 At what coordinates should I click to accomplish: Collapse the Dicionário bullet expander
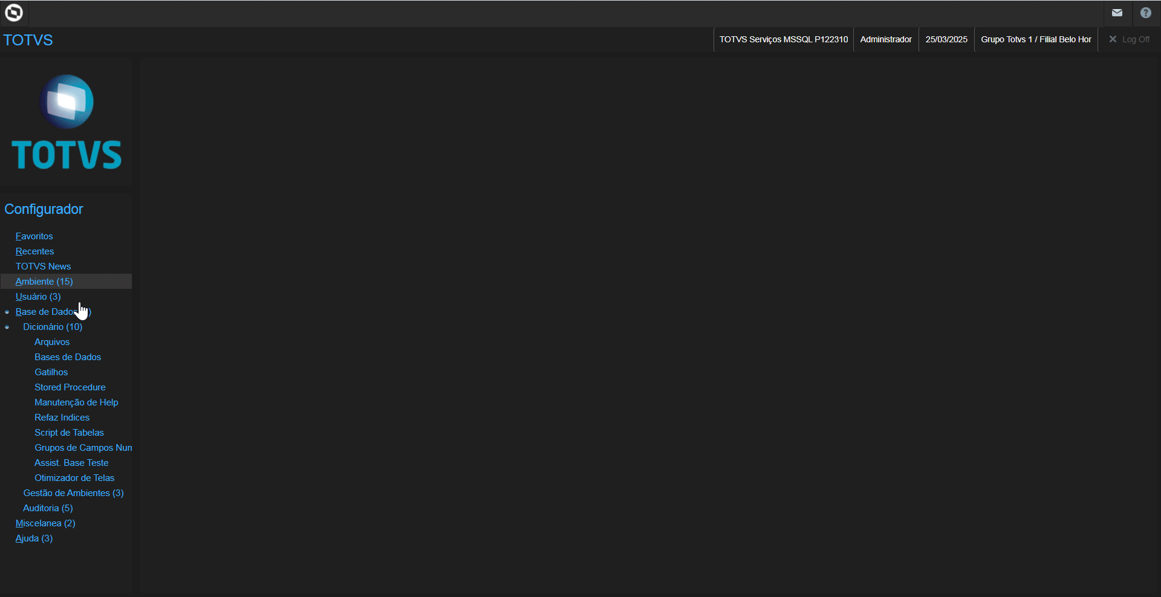tap(7, 328)
